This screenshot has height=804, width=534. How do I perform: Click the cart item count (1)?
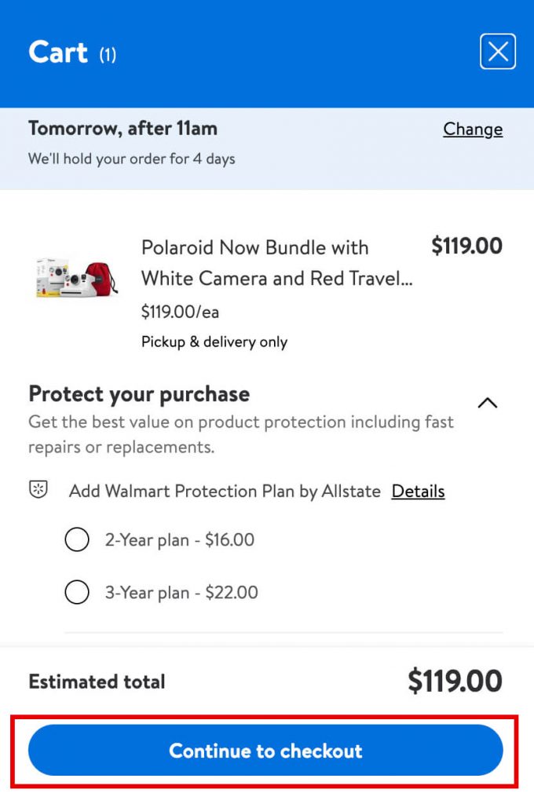[x=108, y=55]
